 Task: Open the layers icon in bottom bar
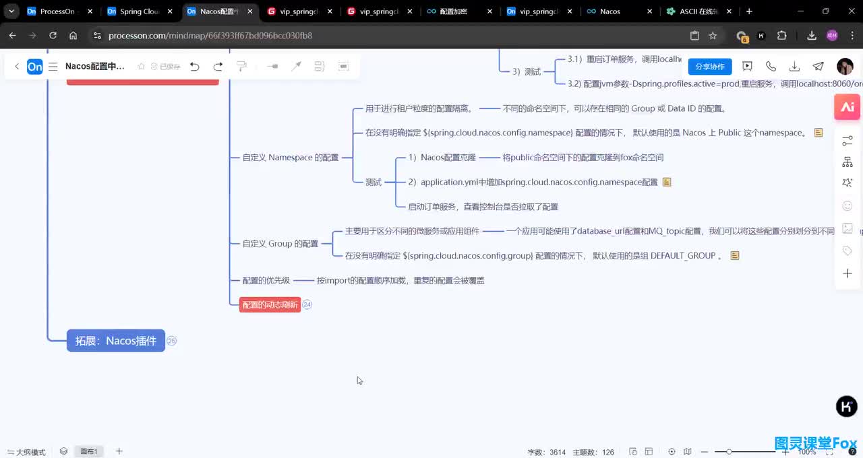[x=63, y=451]
